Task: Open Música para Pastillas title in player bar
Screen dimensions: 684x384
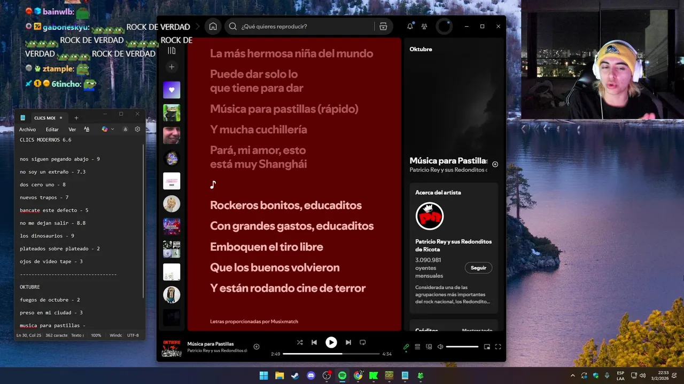Action: tap(211, 344)
